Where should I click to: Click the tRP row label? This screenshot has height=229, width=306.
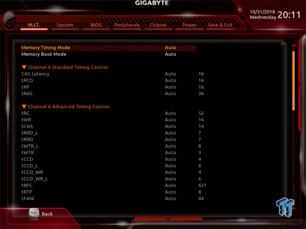coord(25,87)
